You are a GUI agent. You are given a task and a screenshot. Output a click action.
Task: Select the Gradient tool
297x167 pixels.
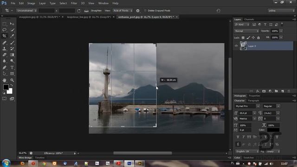[x=12, y=55]
